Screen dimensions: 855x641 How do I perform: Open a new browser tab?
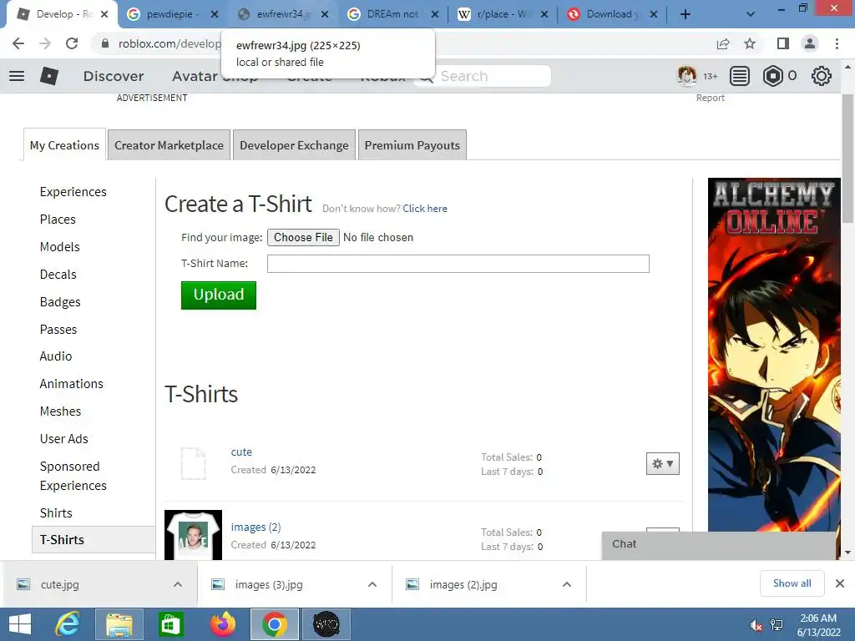(686, 15)
